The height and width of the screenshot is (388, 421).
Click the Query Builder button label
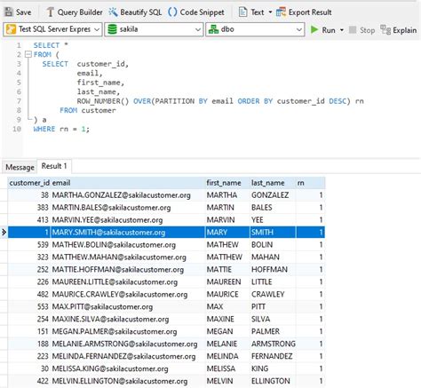pos(80,12)
